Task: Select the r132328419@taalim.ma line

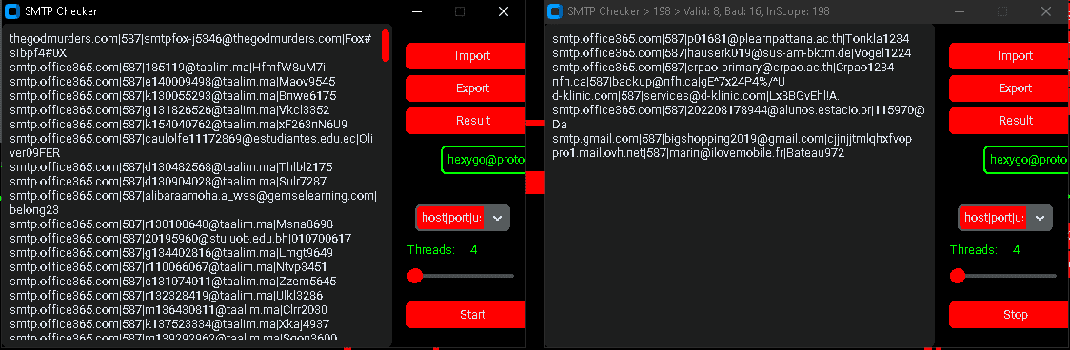Action: (166, 296)
